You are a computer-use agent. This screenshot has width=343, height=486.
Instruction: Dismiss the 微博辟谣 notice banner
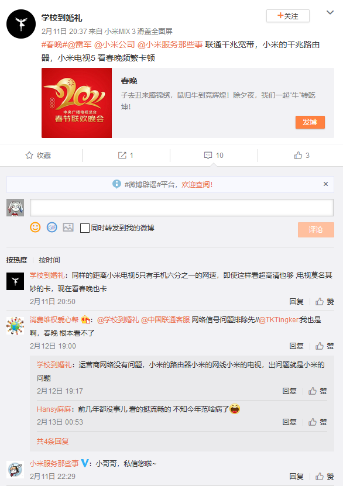(x=325, y=184)
